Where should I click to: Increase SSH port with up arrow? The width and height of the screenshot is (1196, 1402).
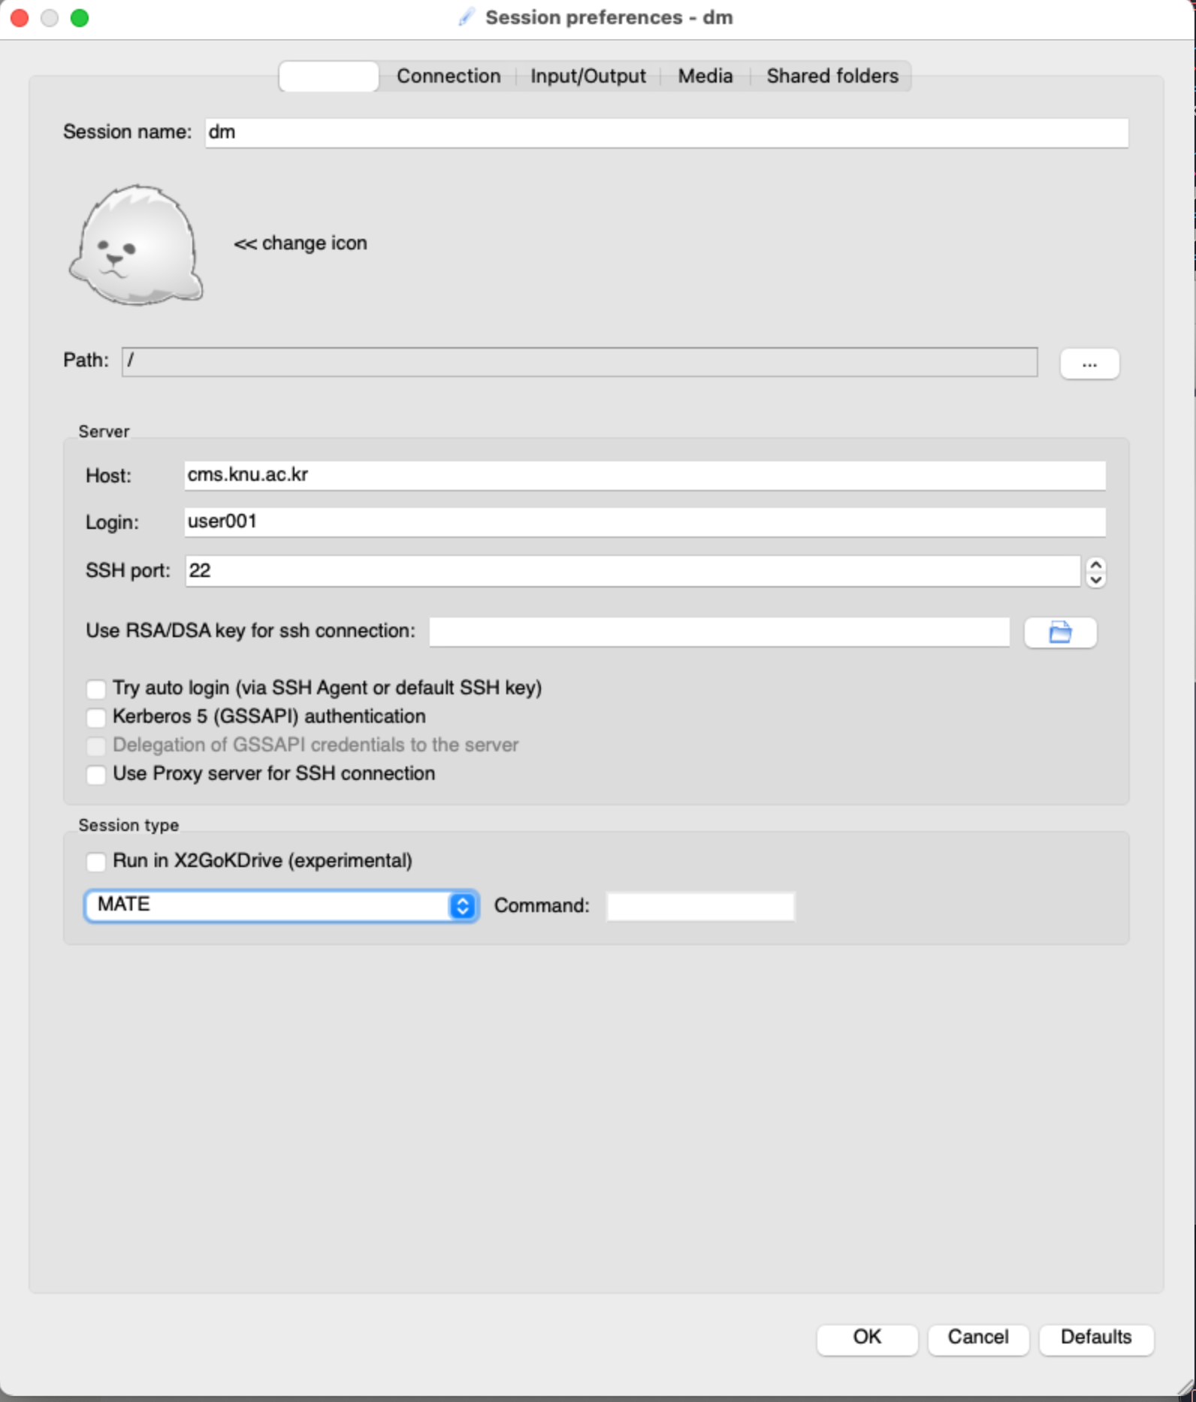[1095, 565]
